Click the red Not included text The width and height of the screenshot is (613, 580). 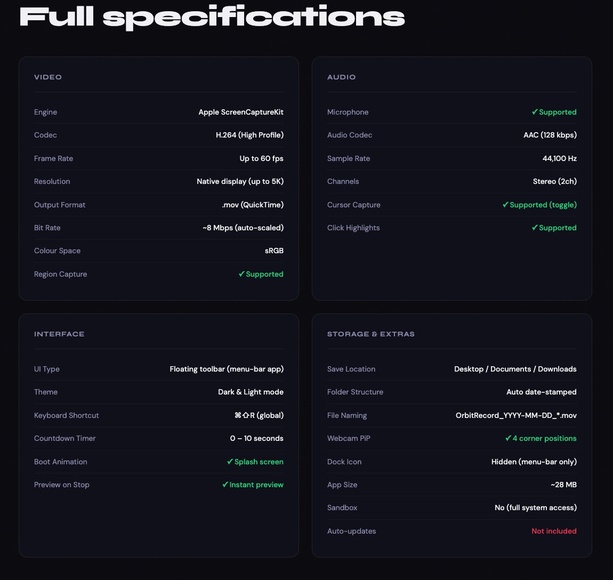(554, 531)
